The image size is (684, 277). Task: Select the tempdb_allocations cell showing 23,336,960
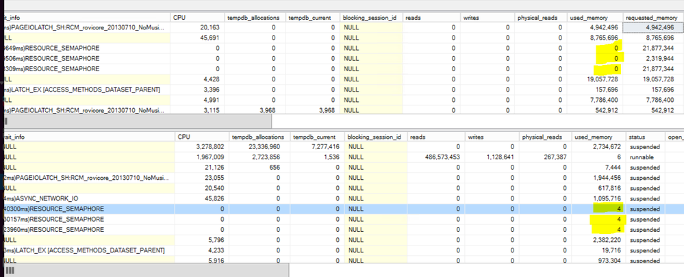(259, 147)
